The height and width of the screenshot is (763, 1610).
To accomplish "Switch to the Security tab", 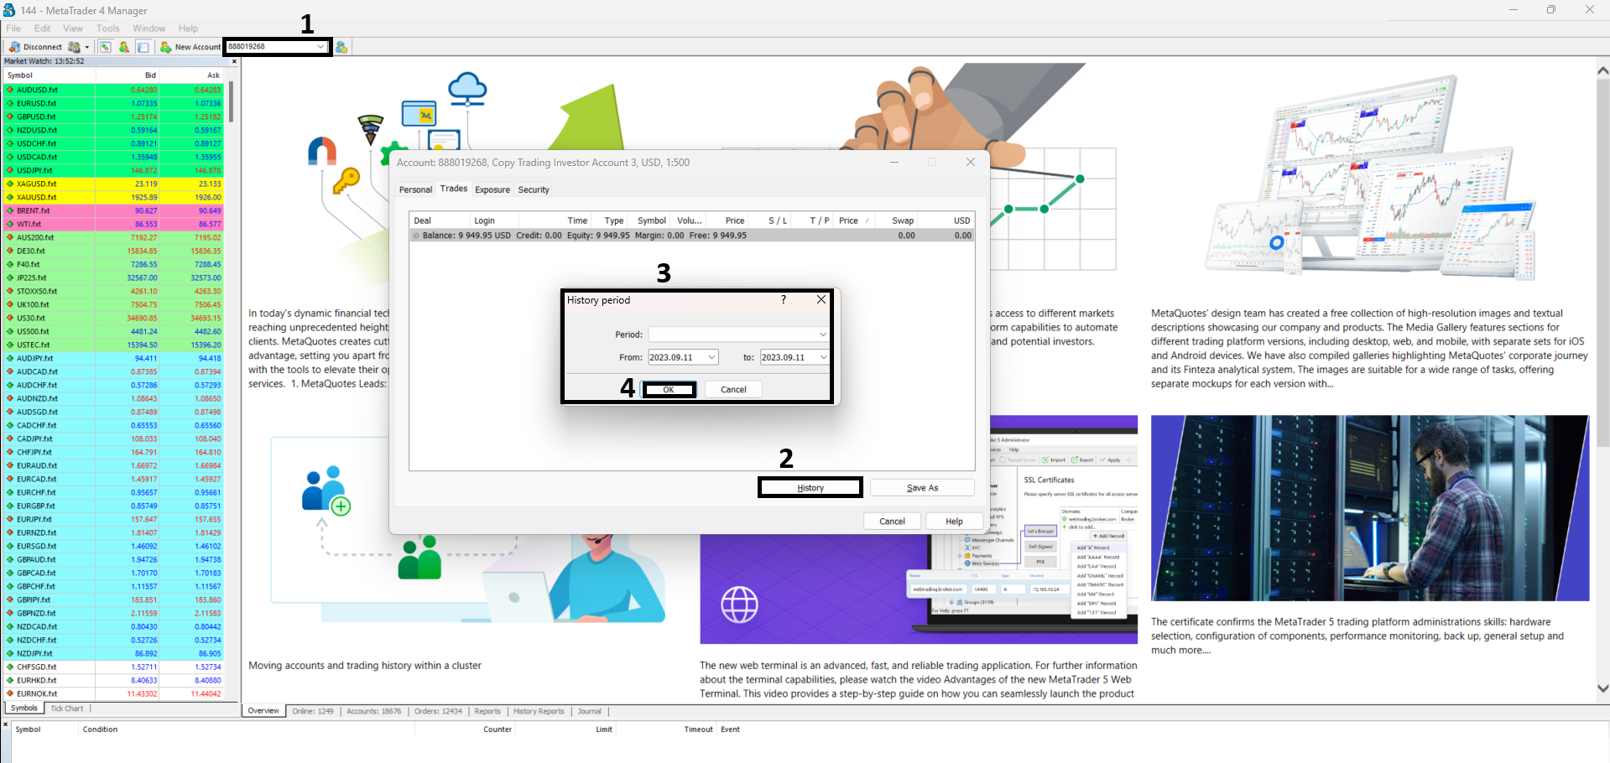I will coord(534,189).
